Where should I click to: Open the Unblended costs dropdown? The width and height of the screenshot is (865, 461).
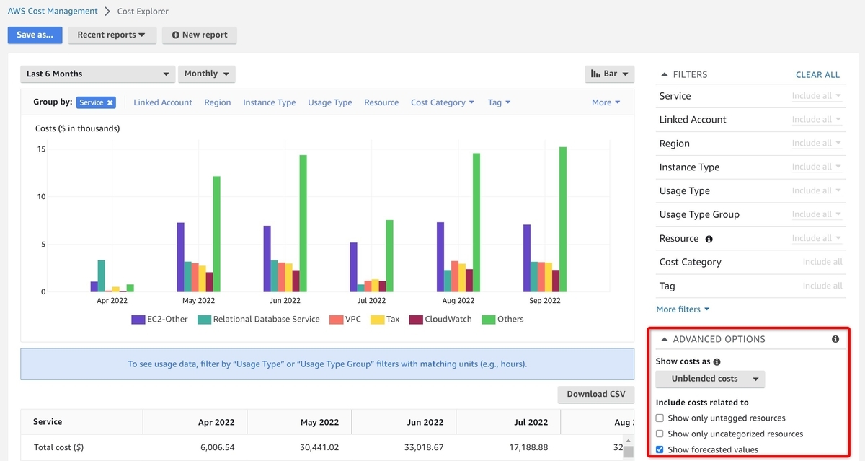[709, 378]
